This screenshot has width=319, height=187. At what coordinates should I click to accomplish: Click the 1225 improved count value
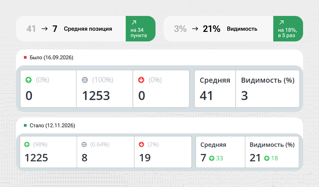click(36, 158)
